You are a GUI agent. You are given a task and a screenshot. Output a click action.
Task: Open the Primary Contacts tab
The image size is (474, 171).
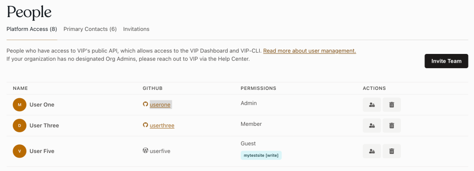(x=90, y=29)
